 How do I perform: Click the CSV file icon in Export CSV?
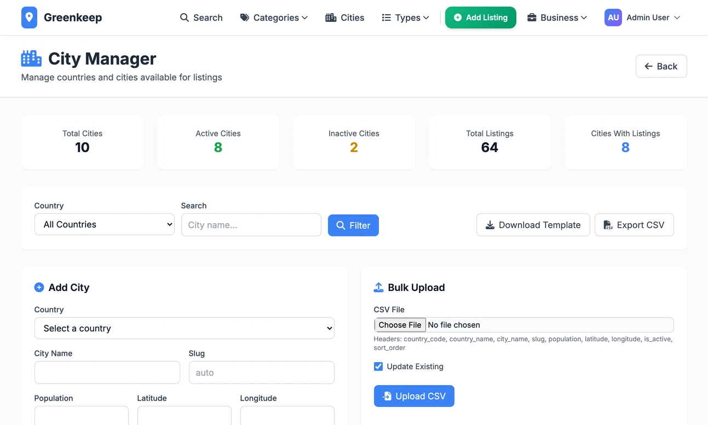coord(607,225)
